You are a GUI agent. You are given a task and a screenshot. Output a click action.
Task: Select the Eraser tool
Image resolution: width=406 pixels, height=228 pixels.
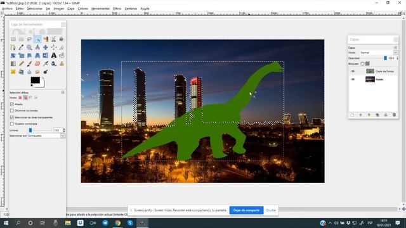[x=37, y=63]
